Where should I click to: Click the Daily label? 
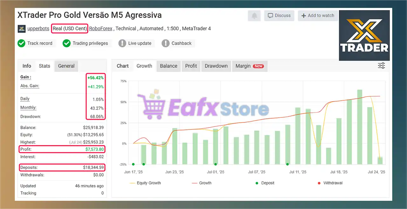(x=25, y=99)
